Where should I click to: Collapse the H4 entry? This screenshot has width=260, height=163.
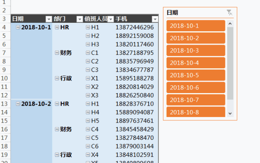click(88, 112)
